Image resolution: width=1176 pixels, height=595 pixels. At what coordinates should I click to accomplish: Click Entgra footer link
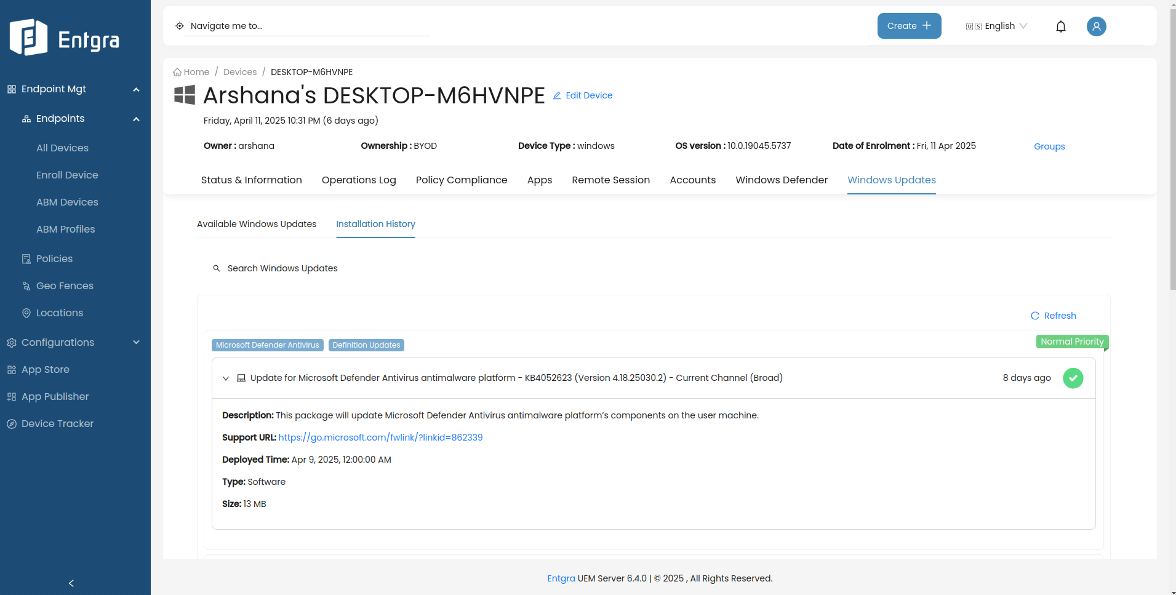click(x=561, y=578)
